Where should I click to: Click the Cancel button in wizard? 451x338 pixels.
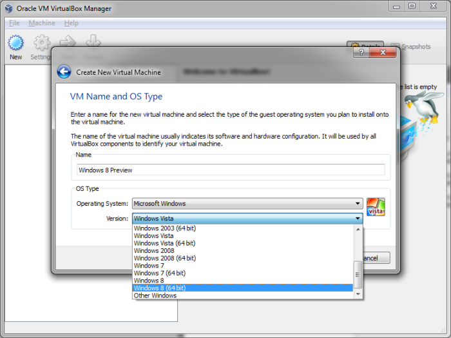coord(376,258)
